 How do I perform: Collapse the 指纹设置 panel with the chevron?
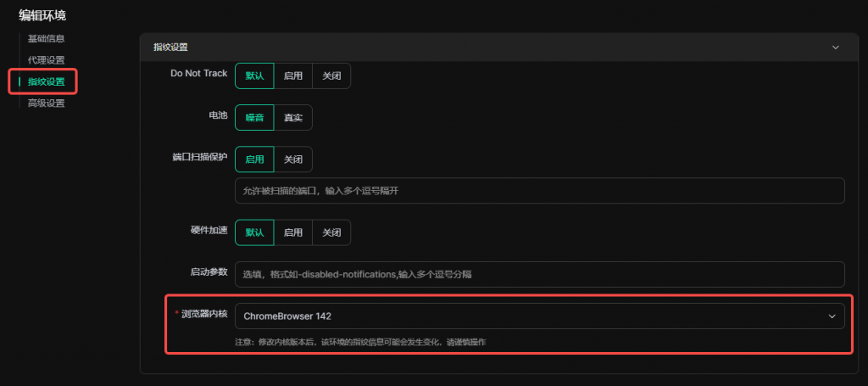[x=835, y=48]
